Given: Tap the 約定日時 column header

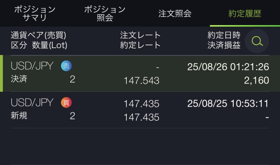Looking at the screenshot, I should click(224, 35).
